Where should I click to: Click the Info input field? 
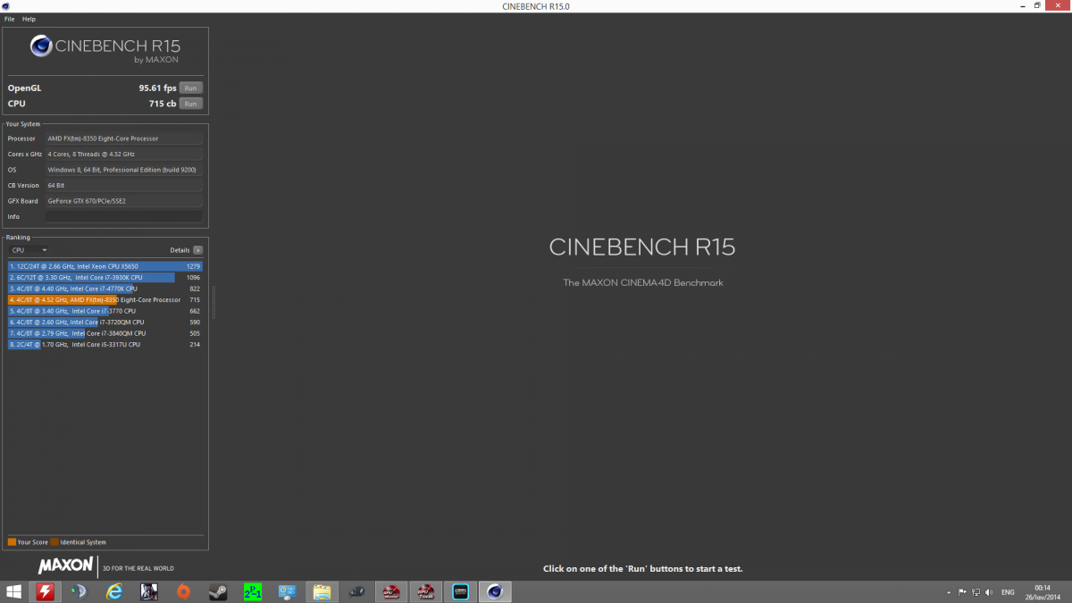point(123,216)
